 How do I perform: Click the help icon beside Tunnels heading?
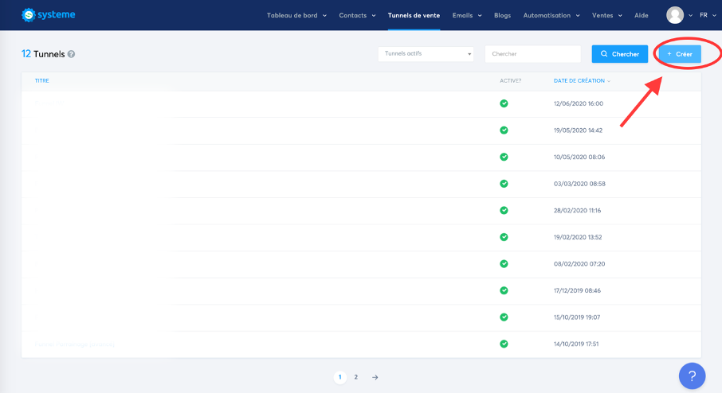72,54
